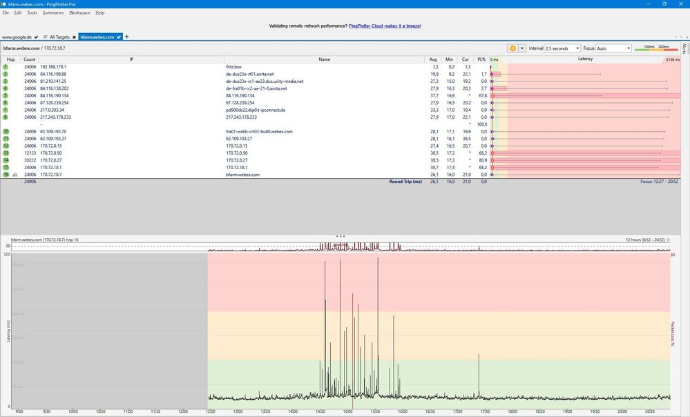
Task: Select hop 1 green circle for fritz.box
Action: [6, 67]
